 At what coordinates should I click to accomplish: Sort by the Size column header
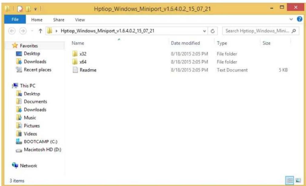(x=266, y=43)
